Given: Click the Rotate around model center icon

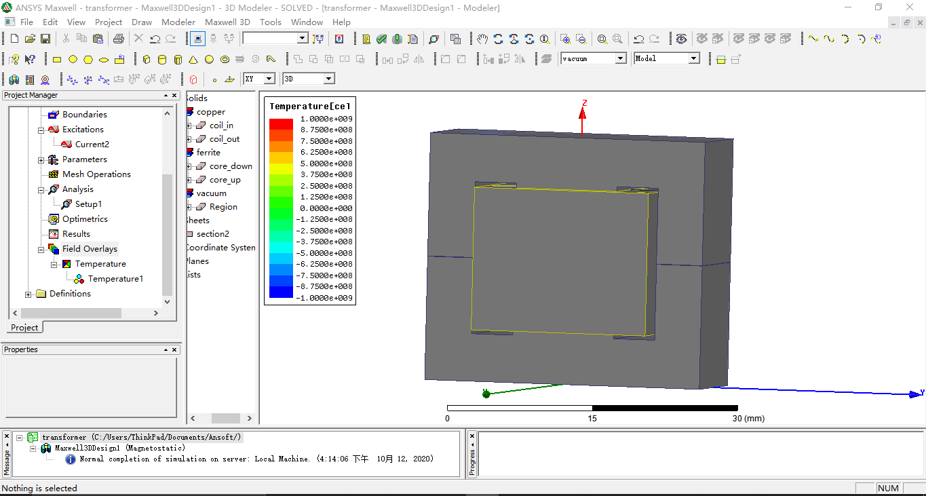Looking at the screenshot, I should (x=498, y=39).
